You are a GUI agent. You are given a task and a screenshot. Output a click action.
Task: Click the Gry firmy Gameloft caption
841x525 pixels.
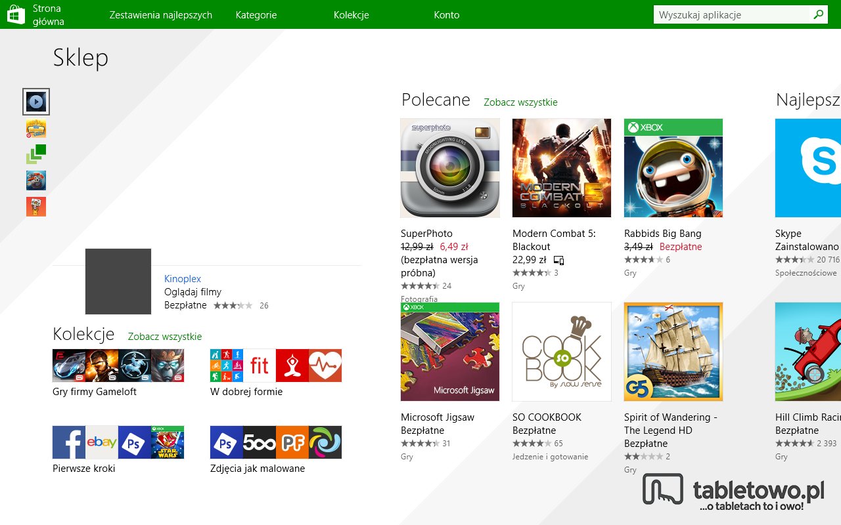[x=95, y=392]
